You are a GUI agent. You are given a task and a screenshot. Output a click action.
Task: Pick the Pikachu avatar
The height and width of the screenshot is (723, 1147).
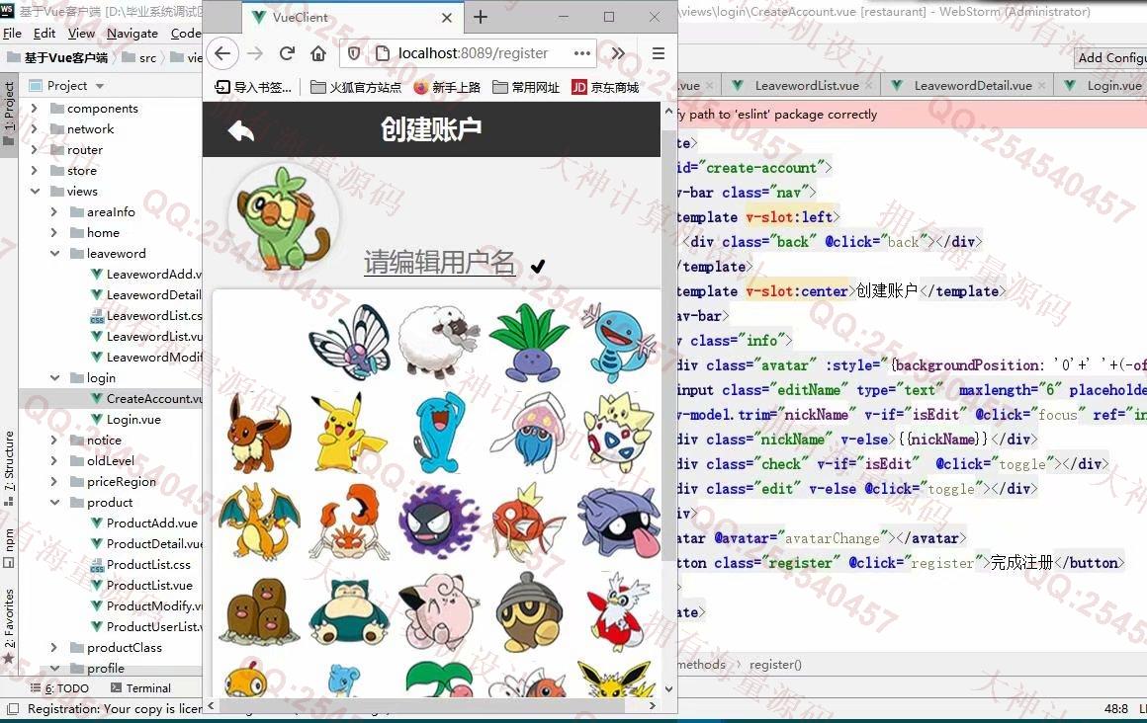(349, 432)
